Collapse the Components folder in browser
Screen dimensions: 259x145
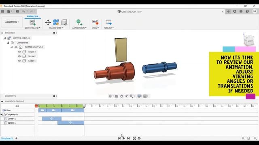click(x=8, y=43)
